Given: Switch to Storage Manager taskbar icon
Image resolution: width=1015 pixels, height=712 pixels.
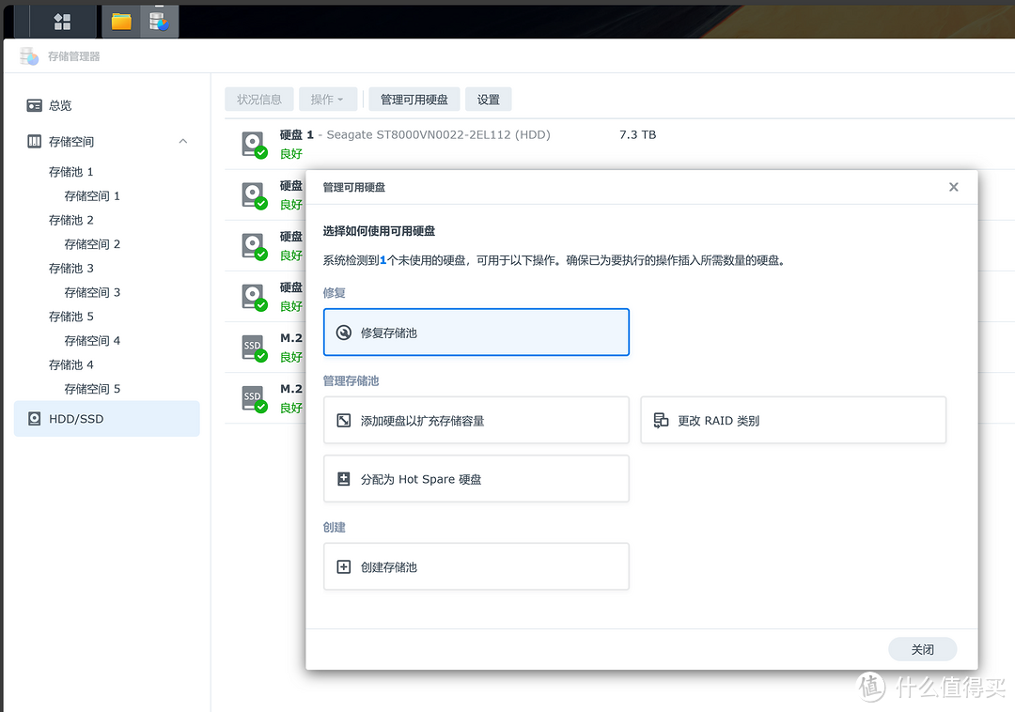Looking at the screenshot, I should tap(159, 22).
